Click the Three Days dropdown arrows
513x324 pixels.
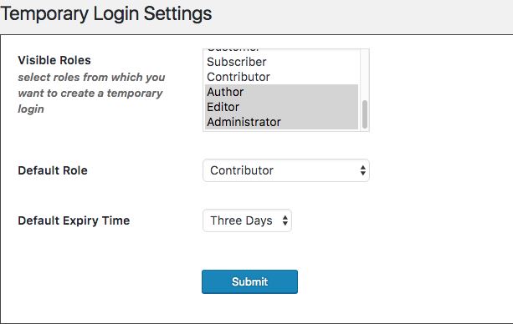pyautogui.click(x=285, y=220)
